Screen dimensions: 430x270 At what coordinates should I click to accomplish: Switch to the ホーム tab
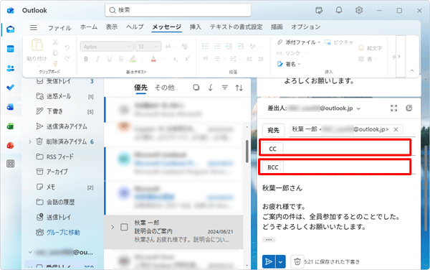point(89,27)
